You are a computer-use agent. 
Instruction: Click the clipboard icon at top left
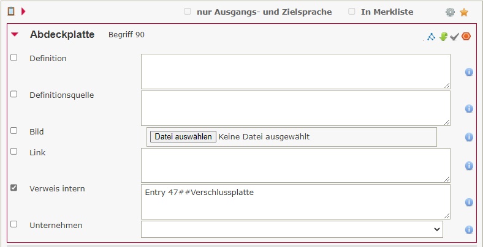[10, 11]
